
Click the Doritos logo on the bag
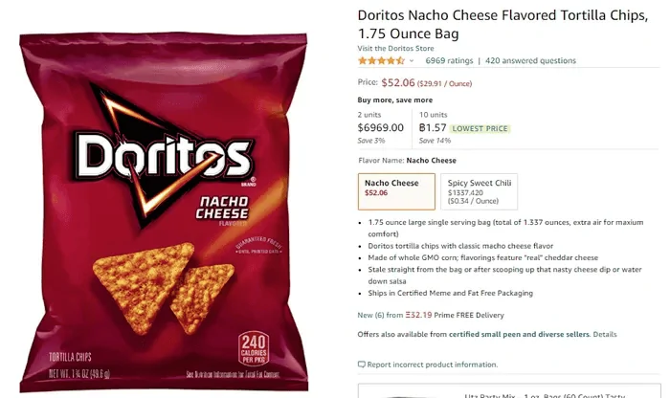point(164,156)
